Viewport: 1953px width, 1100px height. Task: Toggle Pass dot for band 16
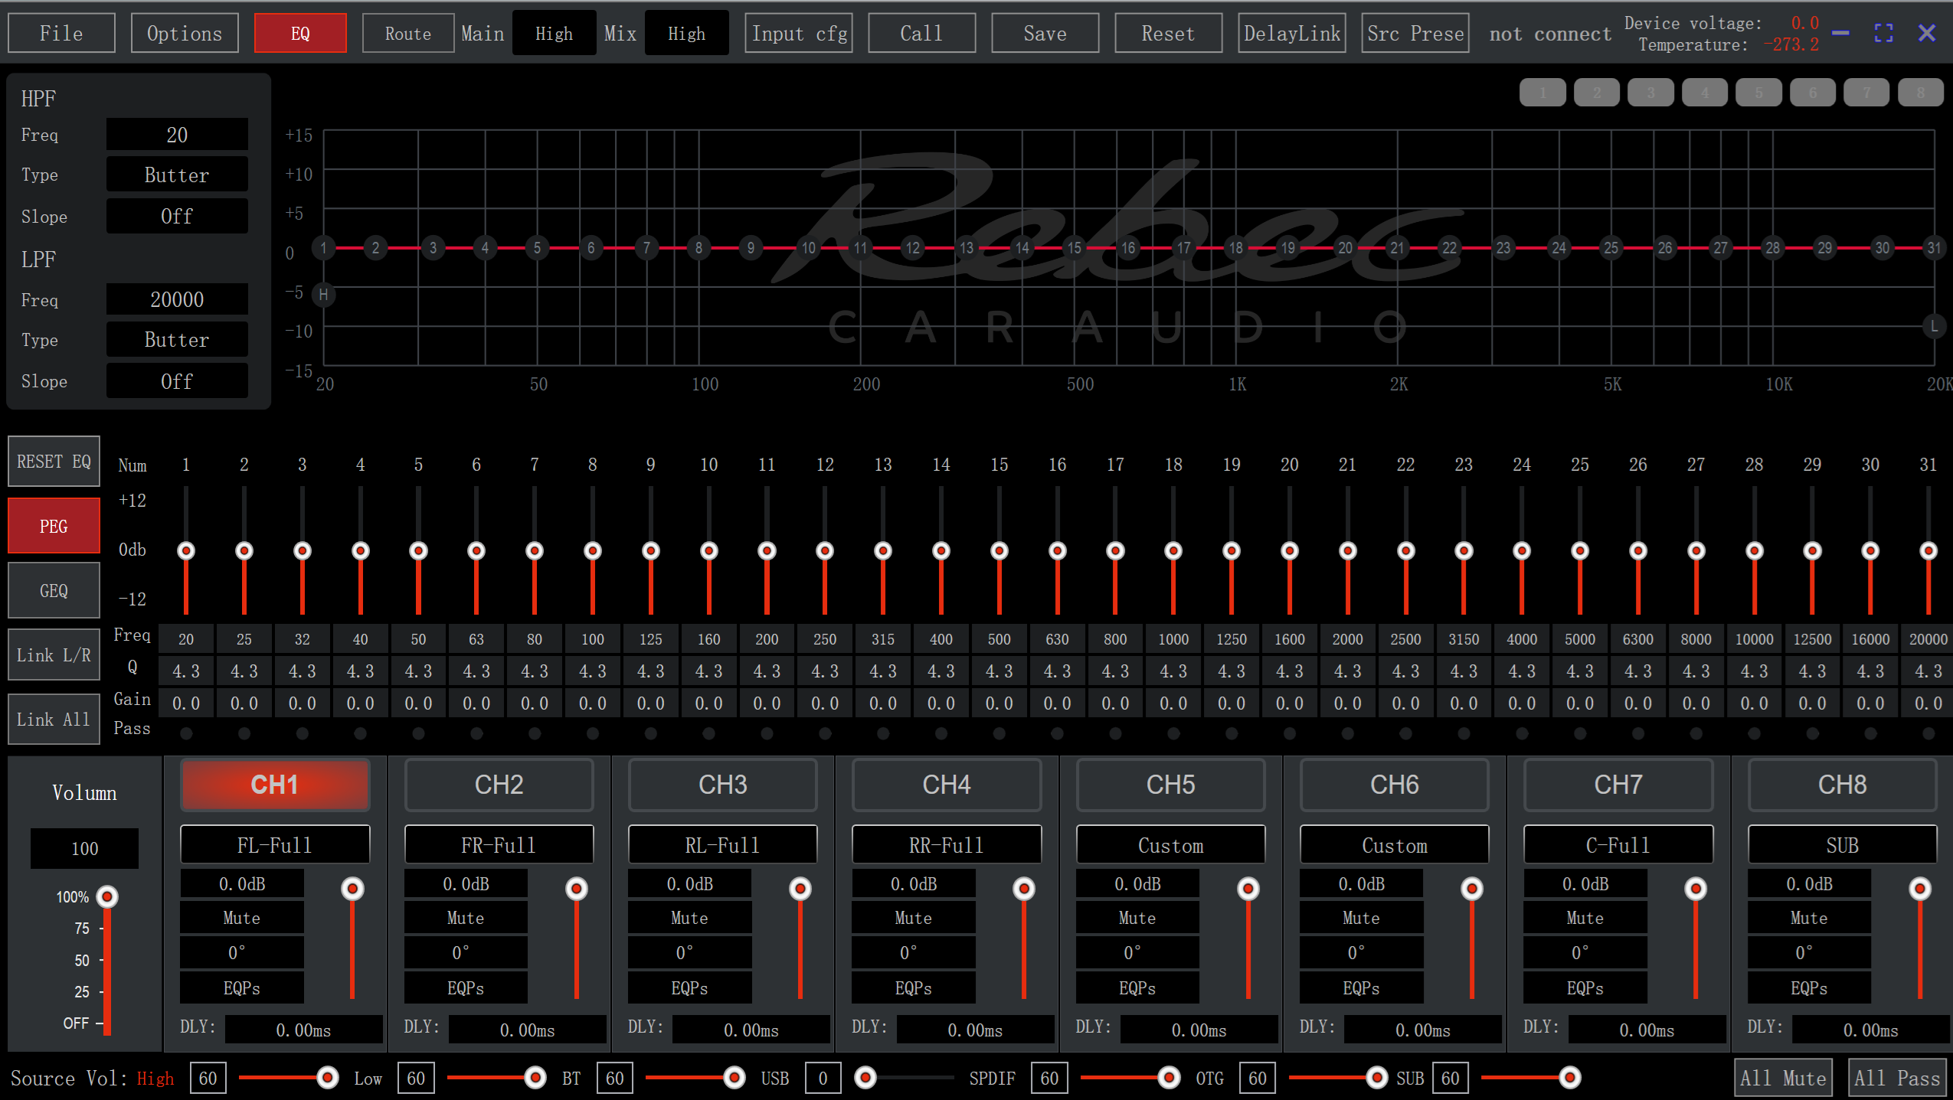(x=1057, y=733)
